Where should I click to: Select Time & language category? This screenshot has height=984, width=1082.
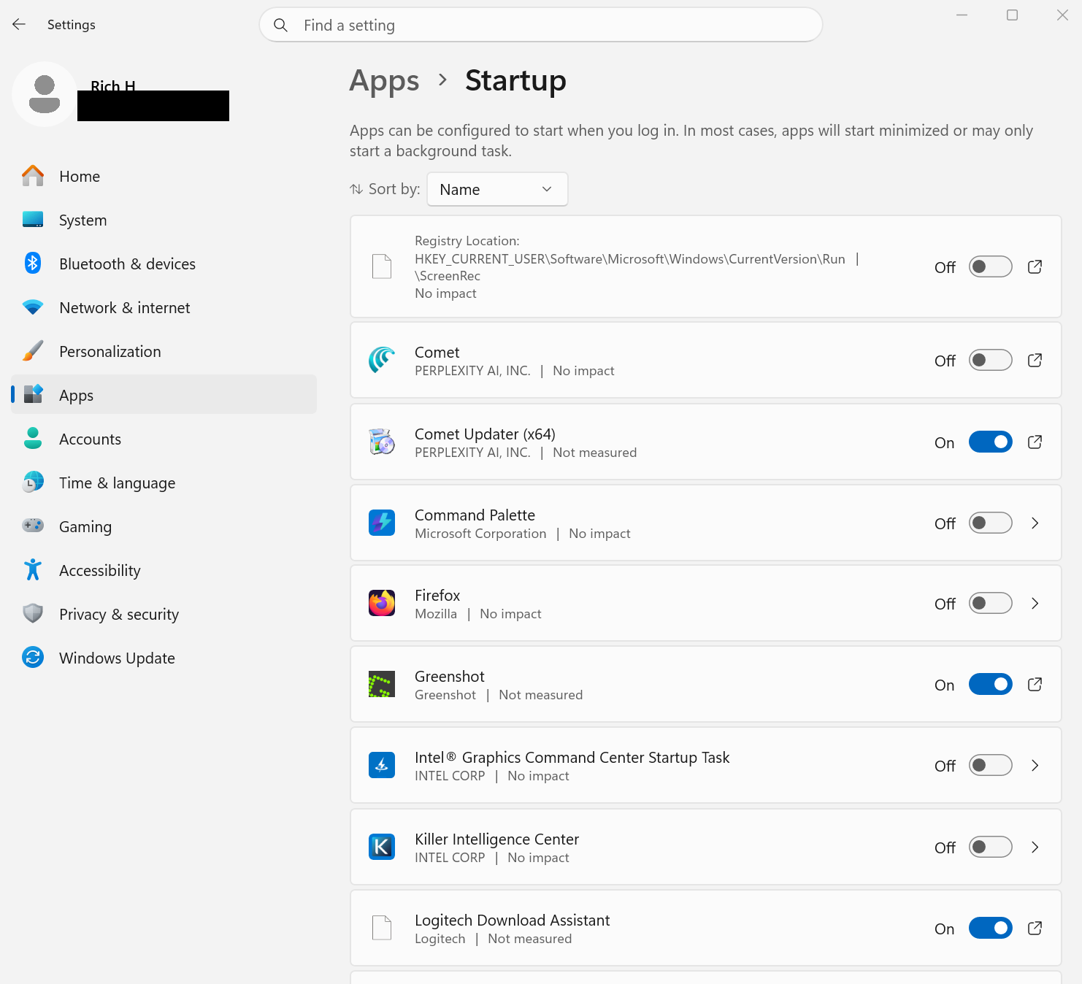coord(164,483)
